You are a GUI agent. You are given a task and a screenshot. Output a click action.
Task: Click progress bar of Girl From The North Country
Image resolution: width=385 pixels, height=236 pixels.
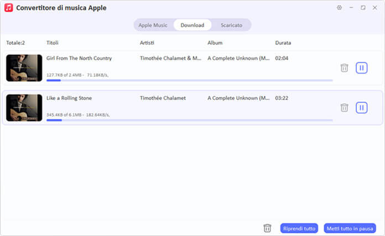tap(190, 80)
